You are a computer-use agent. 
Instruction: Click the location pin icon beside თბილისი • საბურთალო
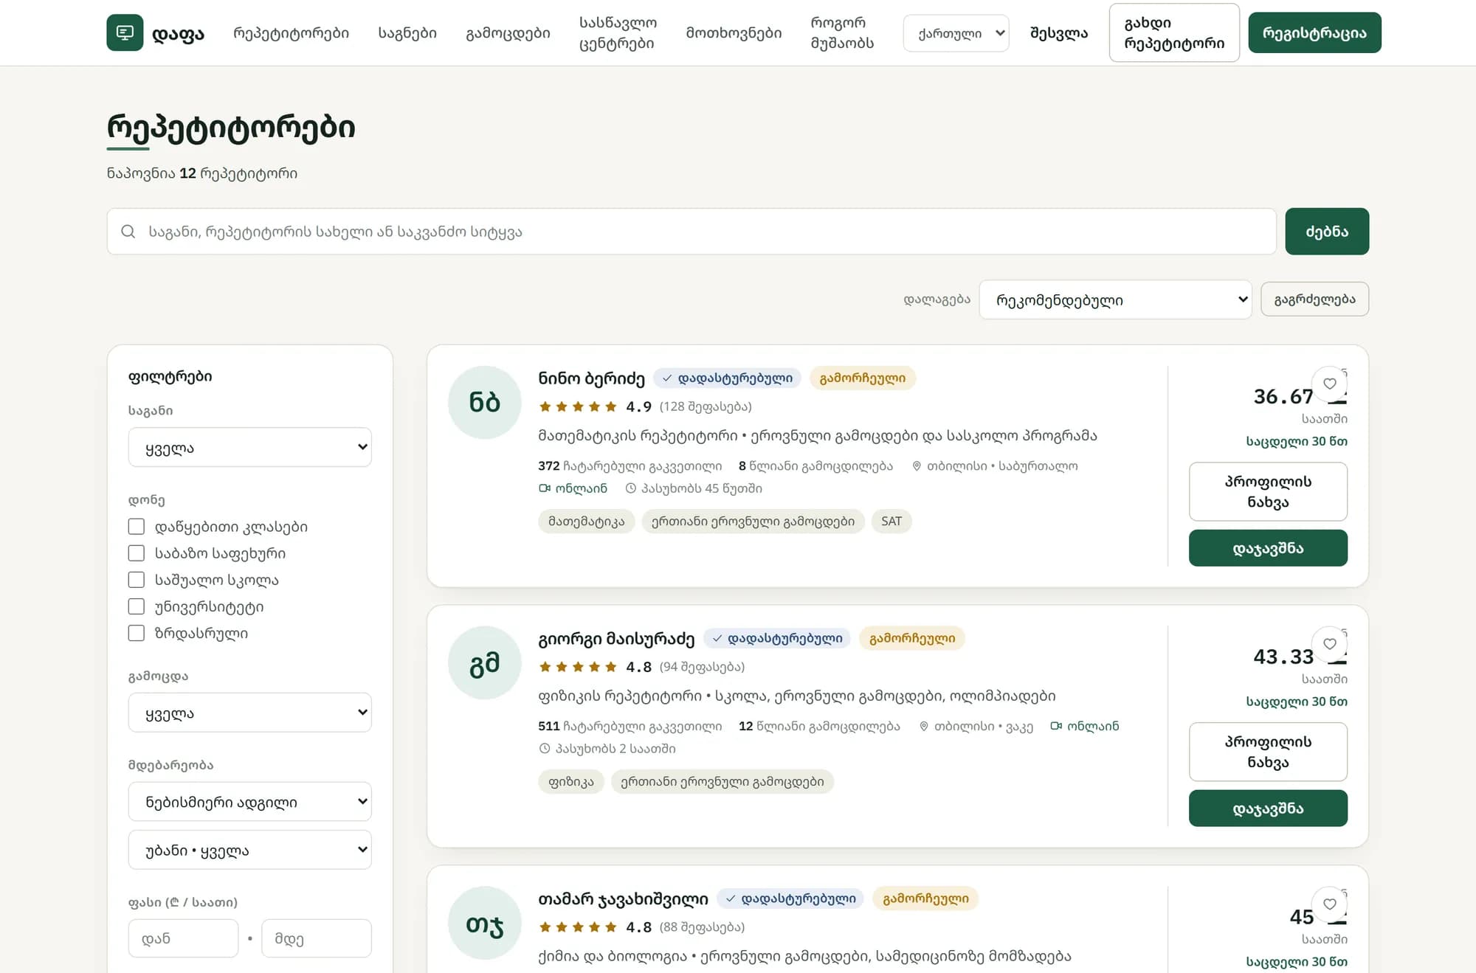[917, 466]
